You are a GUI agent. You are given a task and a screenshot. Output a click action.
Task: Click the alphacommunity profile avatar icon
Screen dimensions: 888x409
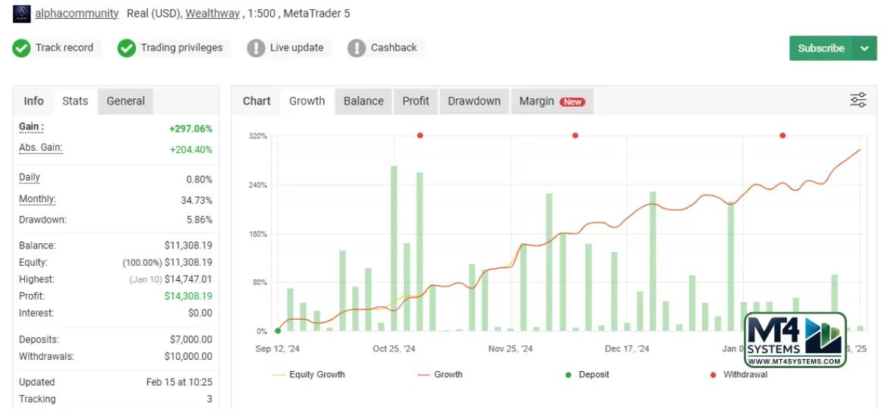(x=22, y=14)
